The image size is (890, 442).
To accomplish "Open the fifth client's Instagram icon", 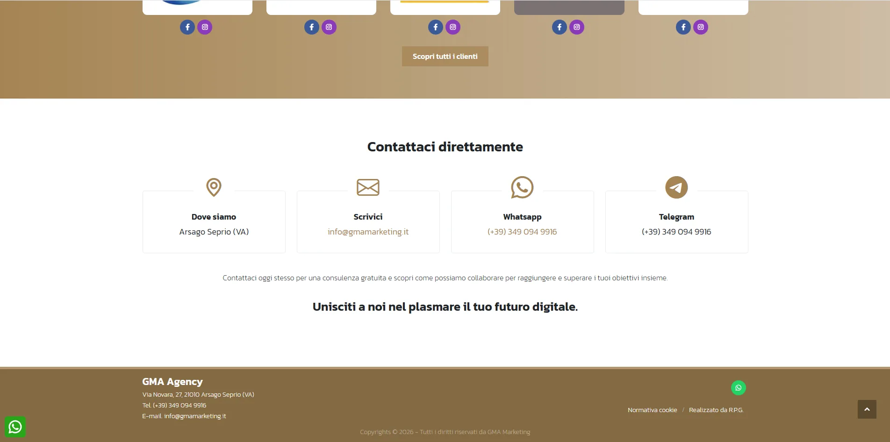I will [x=701, y=27].
